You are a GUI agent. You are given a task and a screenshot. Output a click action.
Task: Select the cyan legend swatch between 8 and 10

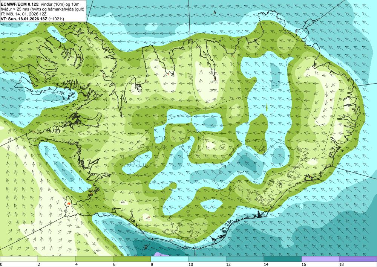tap(170, 259)
